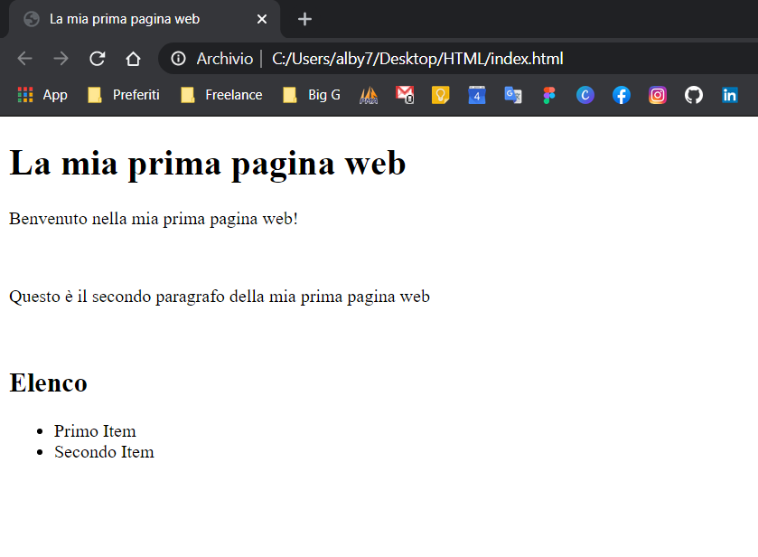Reload the current page

point(97,59)
